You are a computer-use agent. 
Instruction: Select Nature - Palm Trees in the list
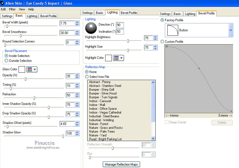tap(102, 132)
